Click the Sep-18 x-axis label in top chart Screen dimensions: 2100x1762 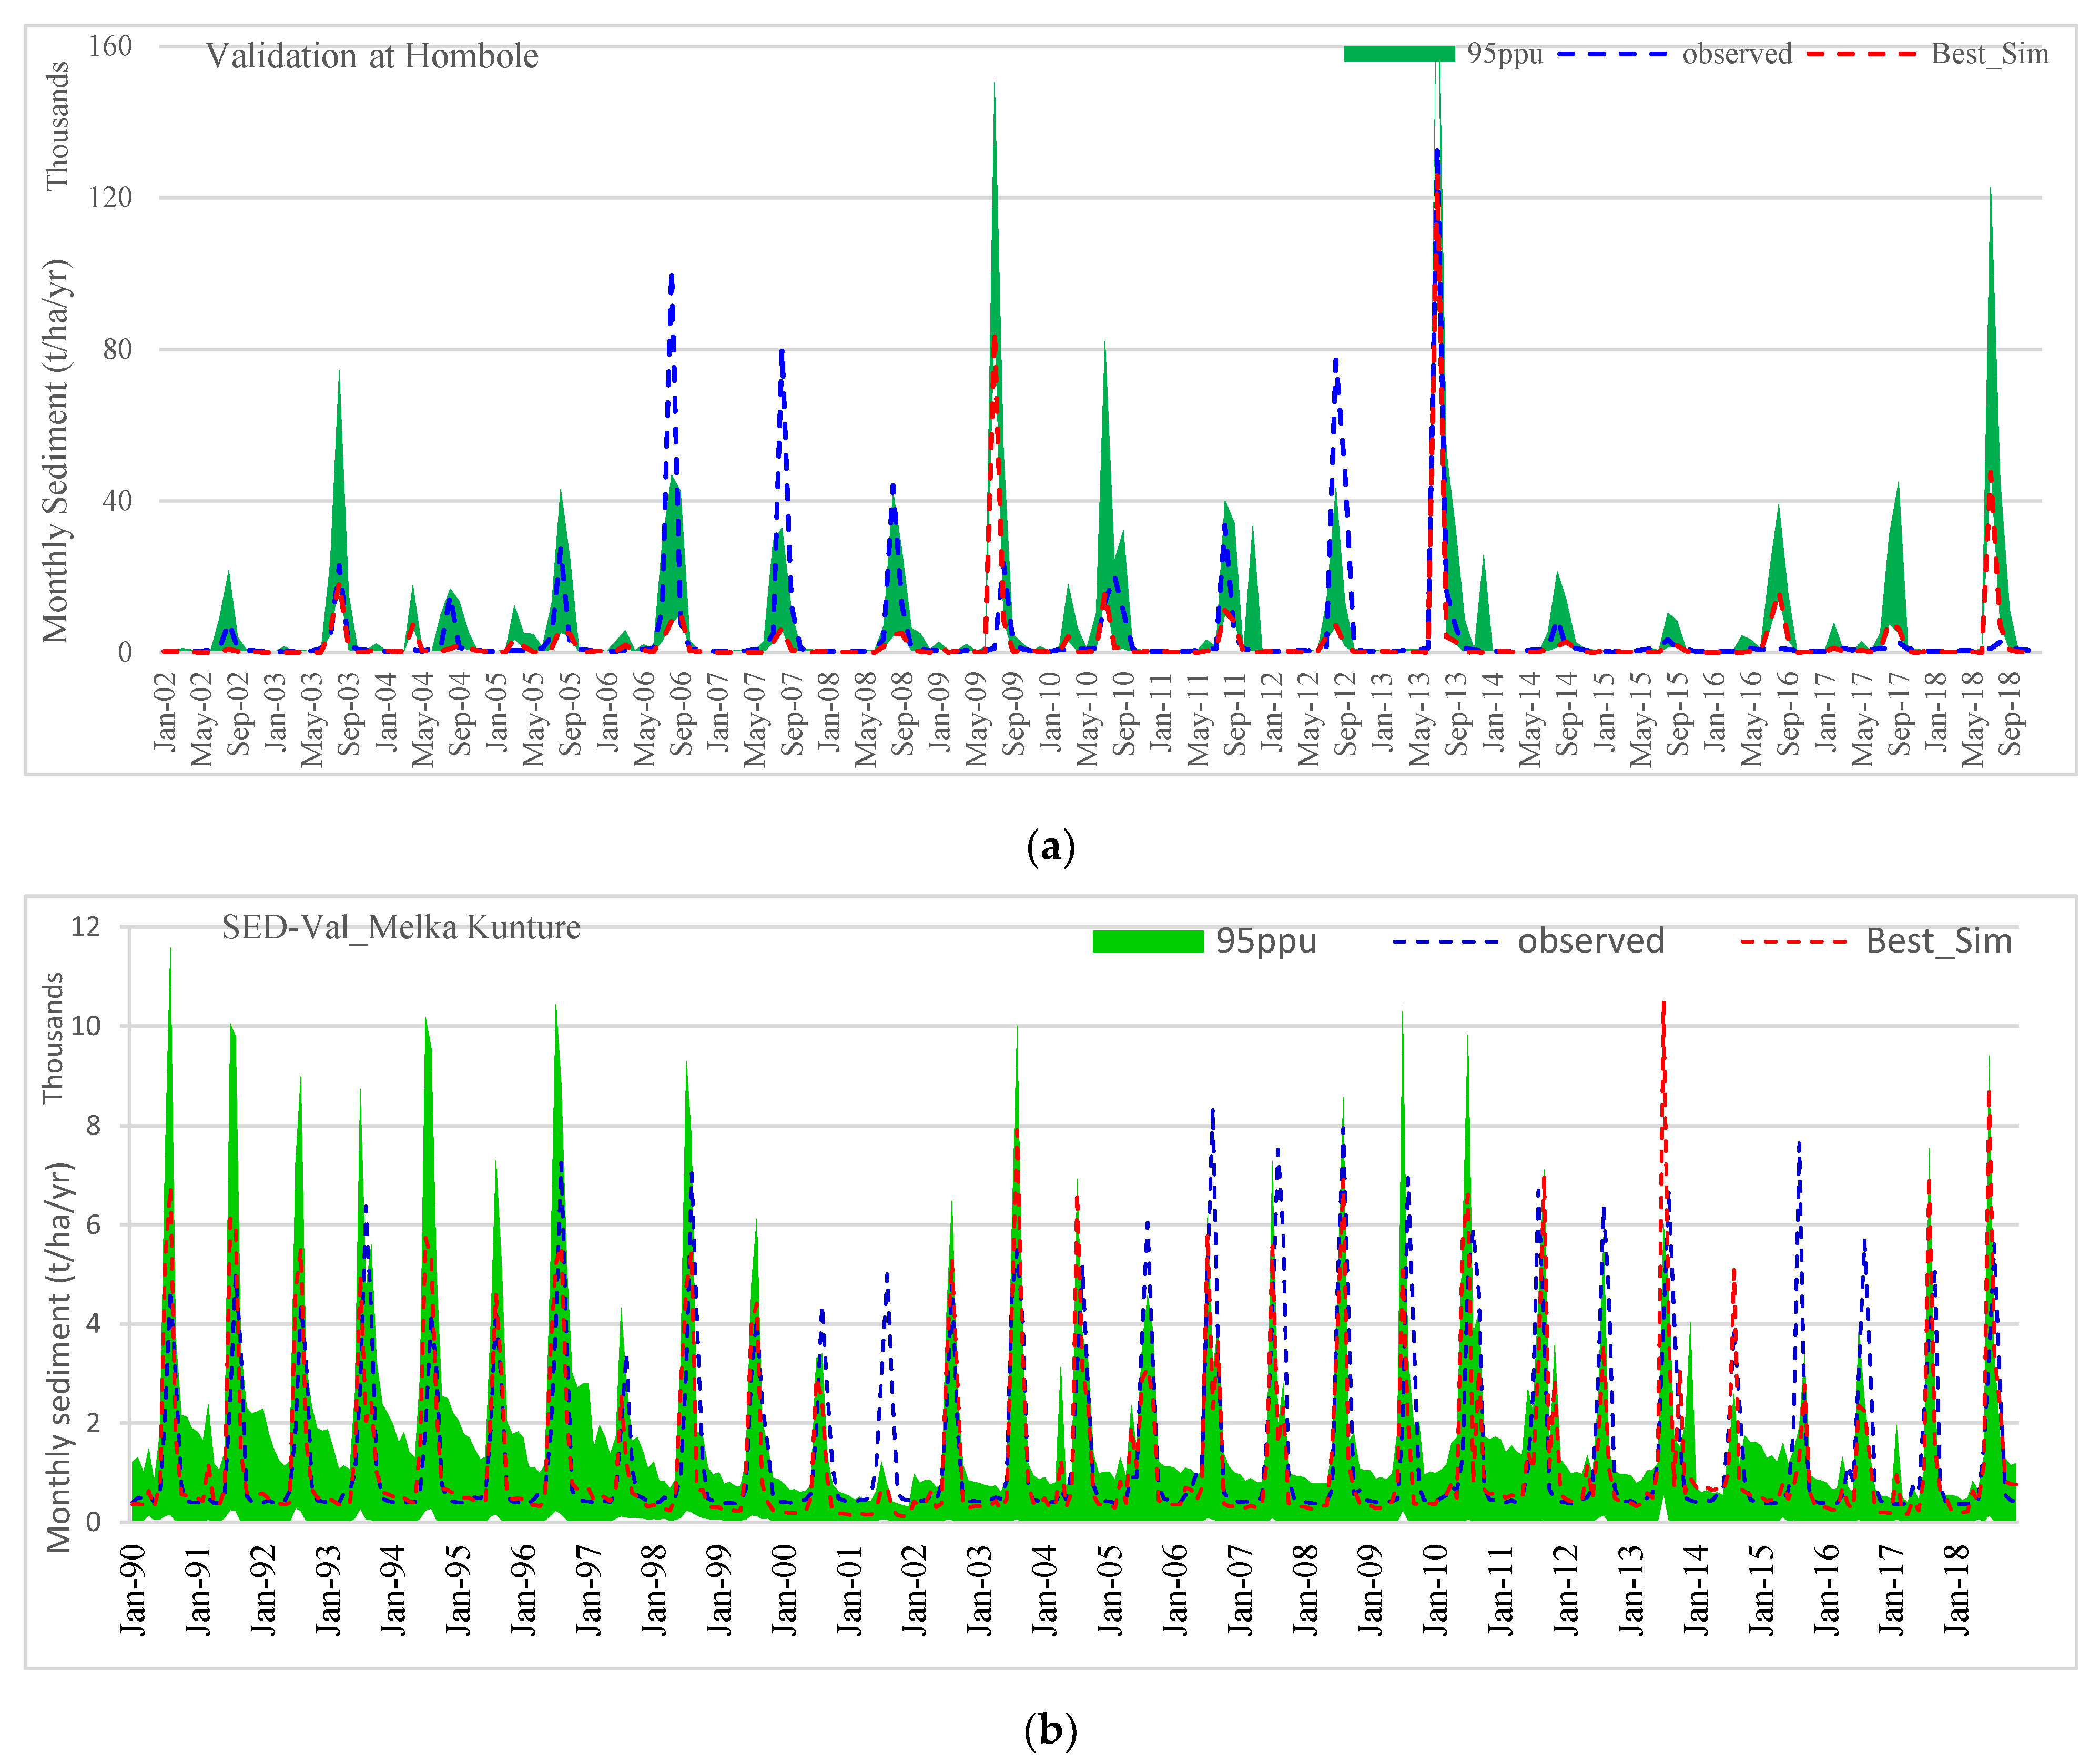click(2011, 713)
